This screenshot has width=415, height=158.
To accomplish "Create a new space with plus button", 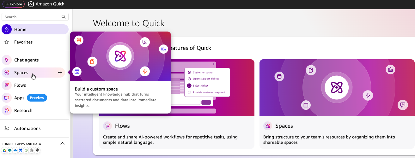I will pos(60,73).
